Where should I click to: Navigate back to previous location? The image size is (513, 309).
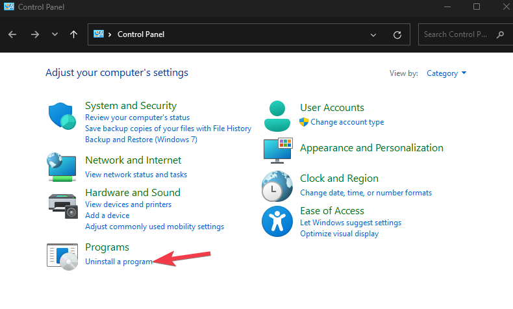click(x=12, y=34)
